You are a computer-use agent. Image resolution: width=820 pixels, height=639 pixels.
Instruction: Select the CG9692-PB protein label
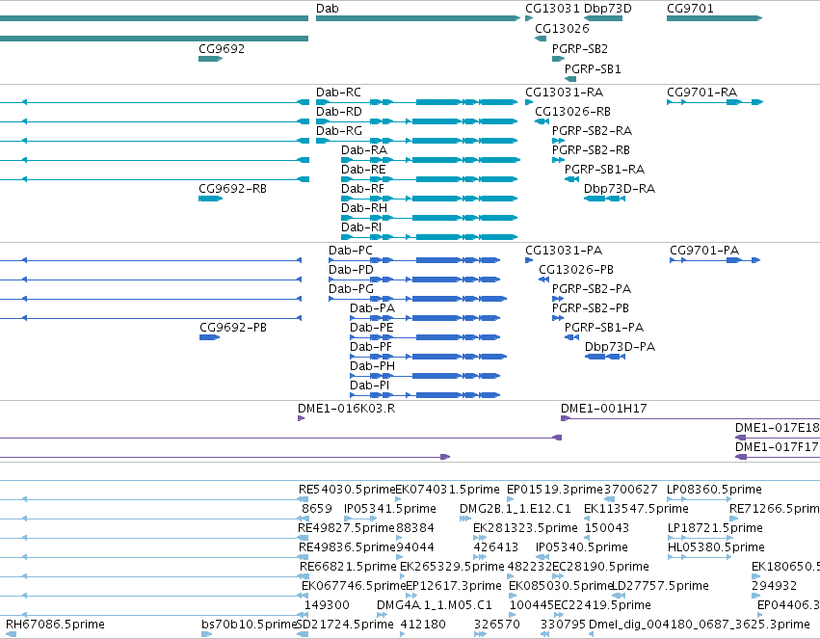(x=233, y=329)
